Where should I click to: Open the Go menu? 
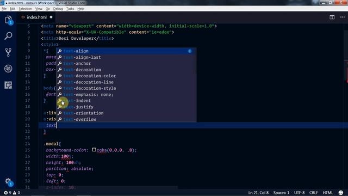[48, 9]
